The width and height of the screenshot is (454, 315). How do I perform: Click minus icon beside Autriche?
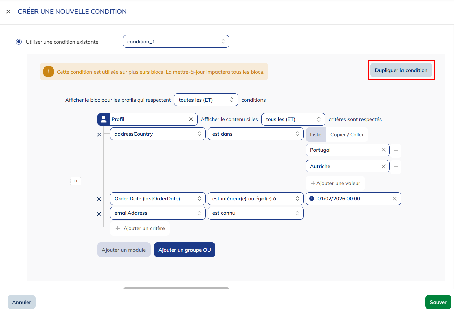pos(396,167)
